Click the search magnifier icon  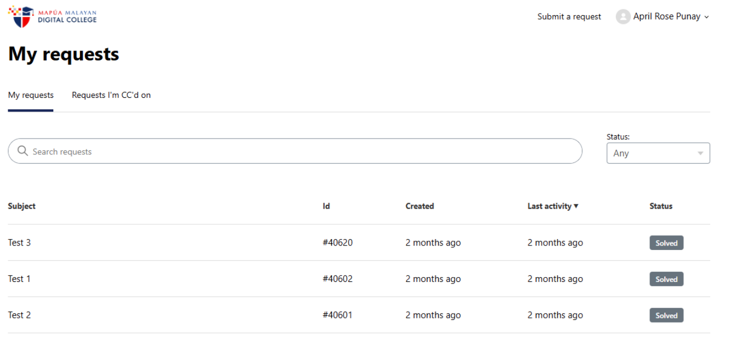click(22, 151)
